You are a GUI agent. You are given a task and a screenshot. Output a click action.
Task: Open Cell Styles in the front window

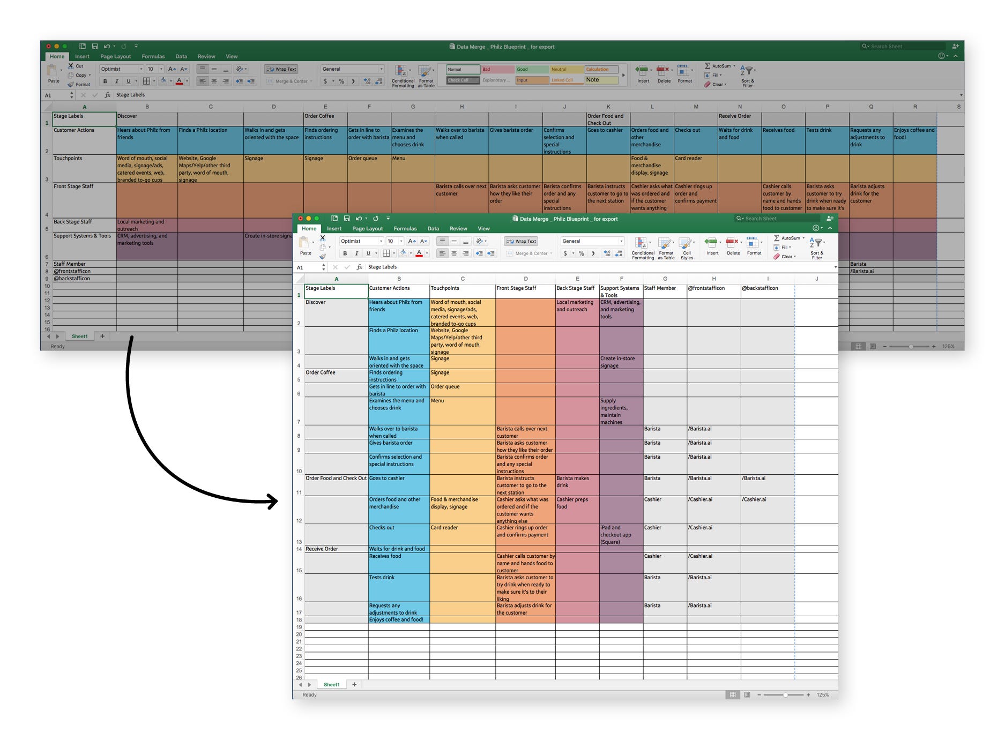687,248
